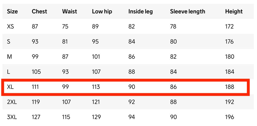Image resolution: width=257 pixels, height=126 pixels.
Task: Select the M size row label
Action: coord(9,57)
